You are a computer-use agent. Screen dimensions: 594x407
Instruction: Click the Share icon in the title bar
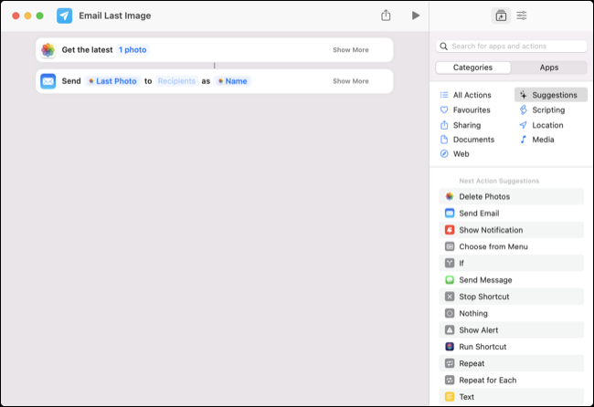click(x=386, y=16)
